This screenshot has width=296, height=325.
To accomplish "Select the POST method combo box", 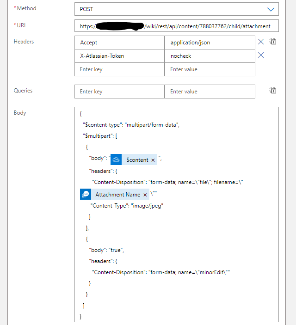I will [x=177, y=9].
